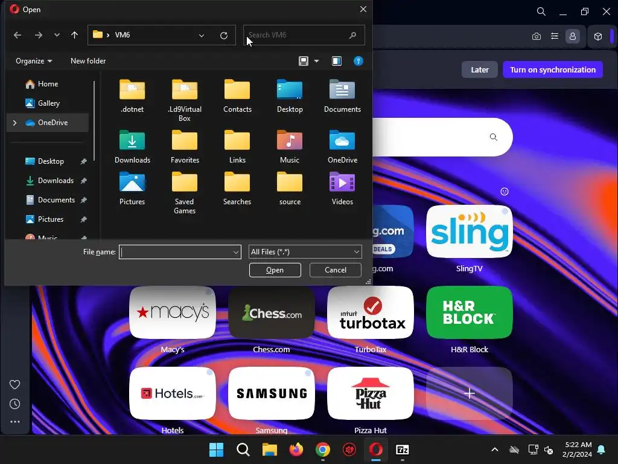Open Opera history clock in sidebar
The width and height of the screenshot is (618, 464).
point(14,404)
